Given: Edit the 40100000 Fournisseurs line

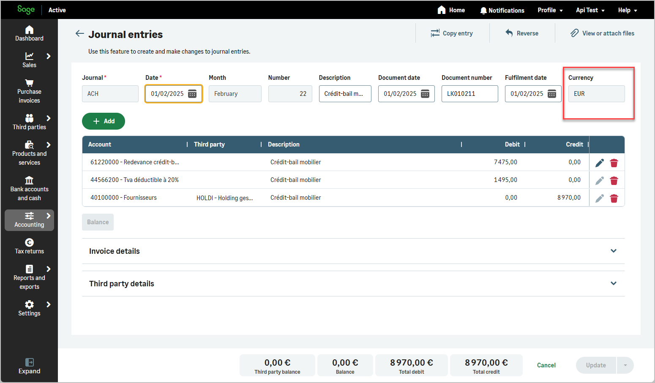Looking at the screenshot, I should point(600,198).
